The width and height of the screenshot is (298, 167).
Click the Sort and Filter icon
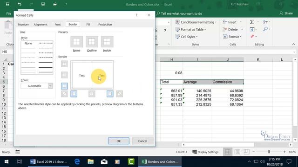click(265, 22)
